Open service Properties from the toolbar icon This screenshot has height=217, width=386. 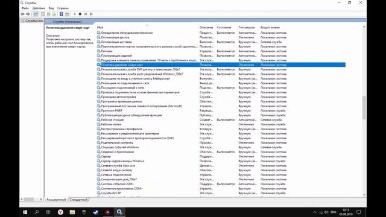tap(43, 14)
